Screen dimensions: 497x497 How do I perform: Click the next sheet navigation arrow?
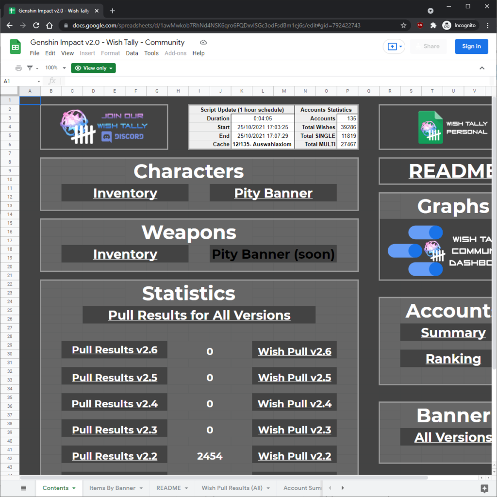343,488
